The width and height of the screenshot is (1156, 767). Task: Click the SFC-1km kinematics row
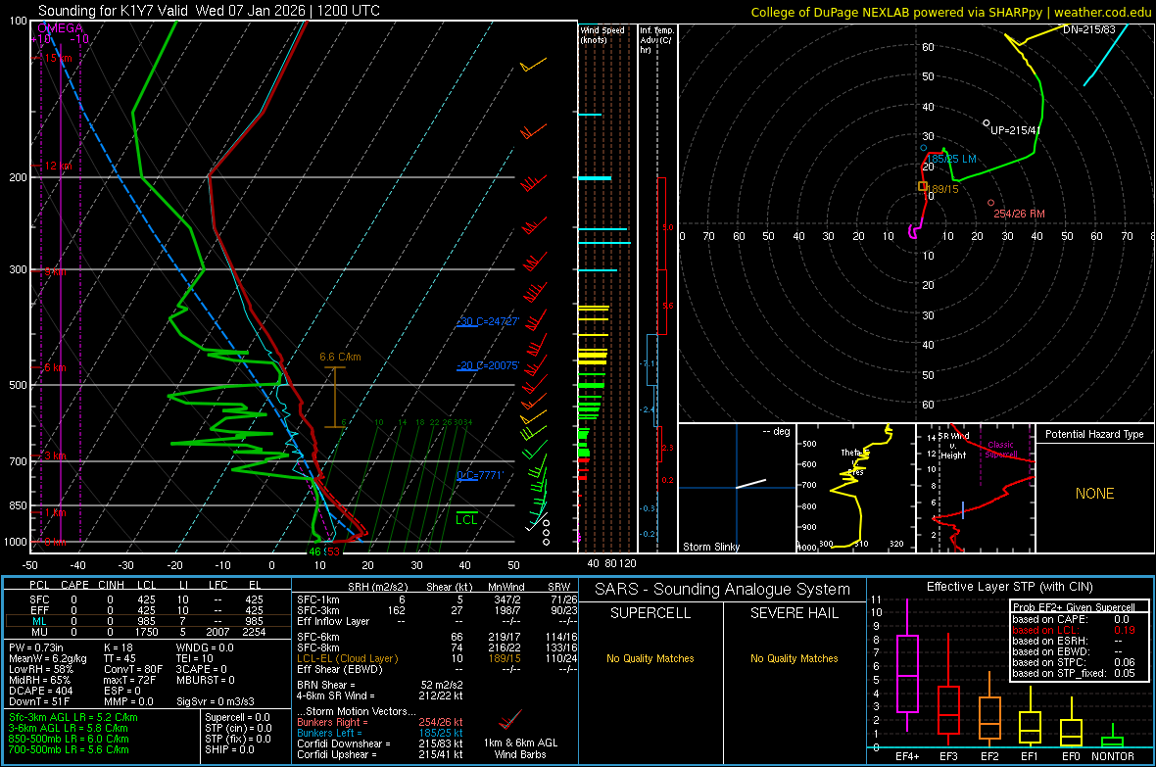pyautogui.click(x=436, y=599)
